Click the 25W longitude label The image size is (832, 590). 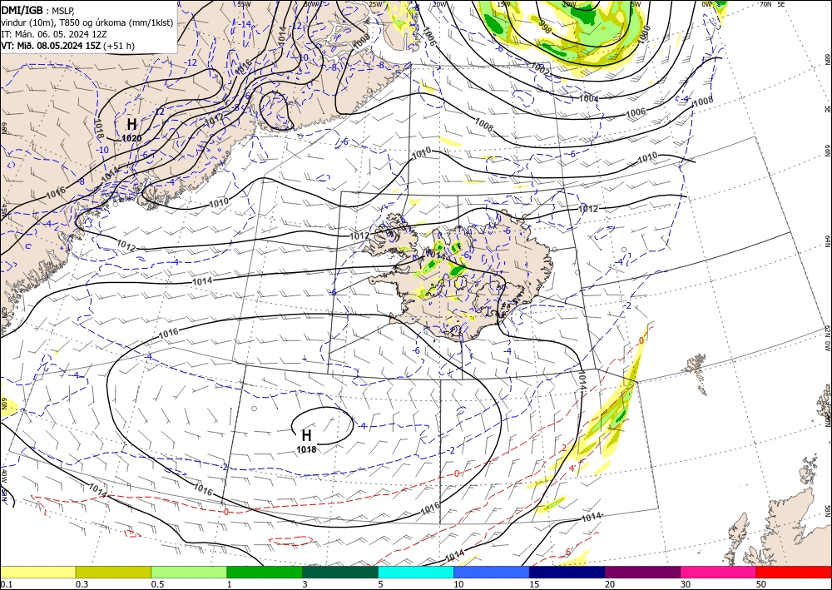(376, 4)
